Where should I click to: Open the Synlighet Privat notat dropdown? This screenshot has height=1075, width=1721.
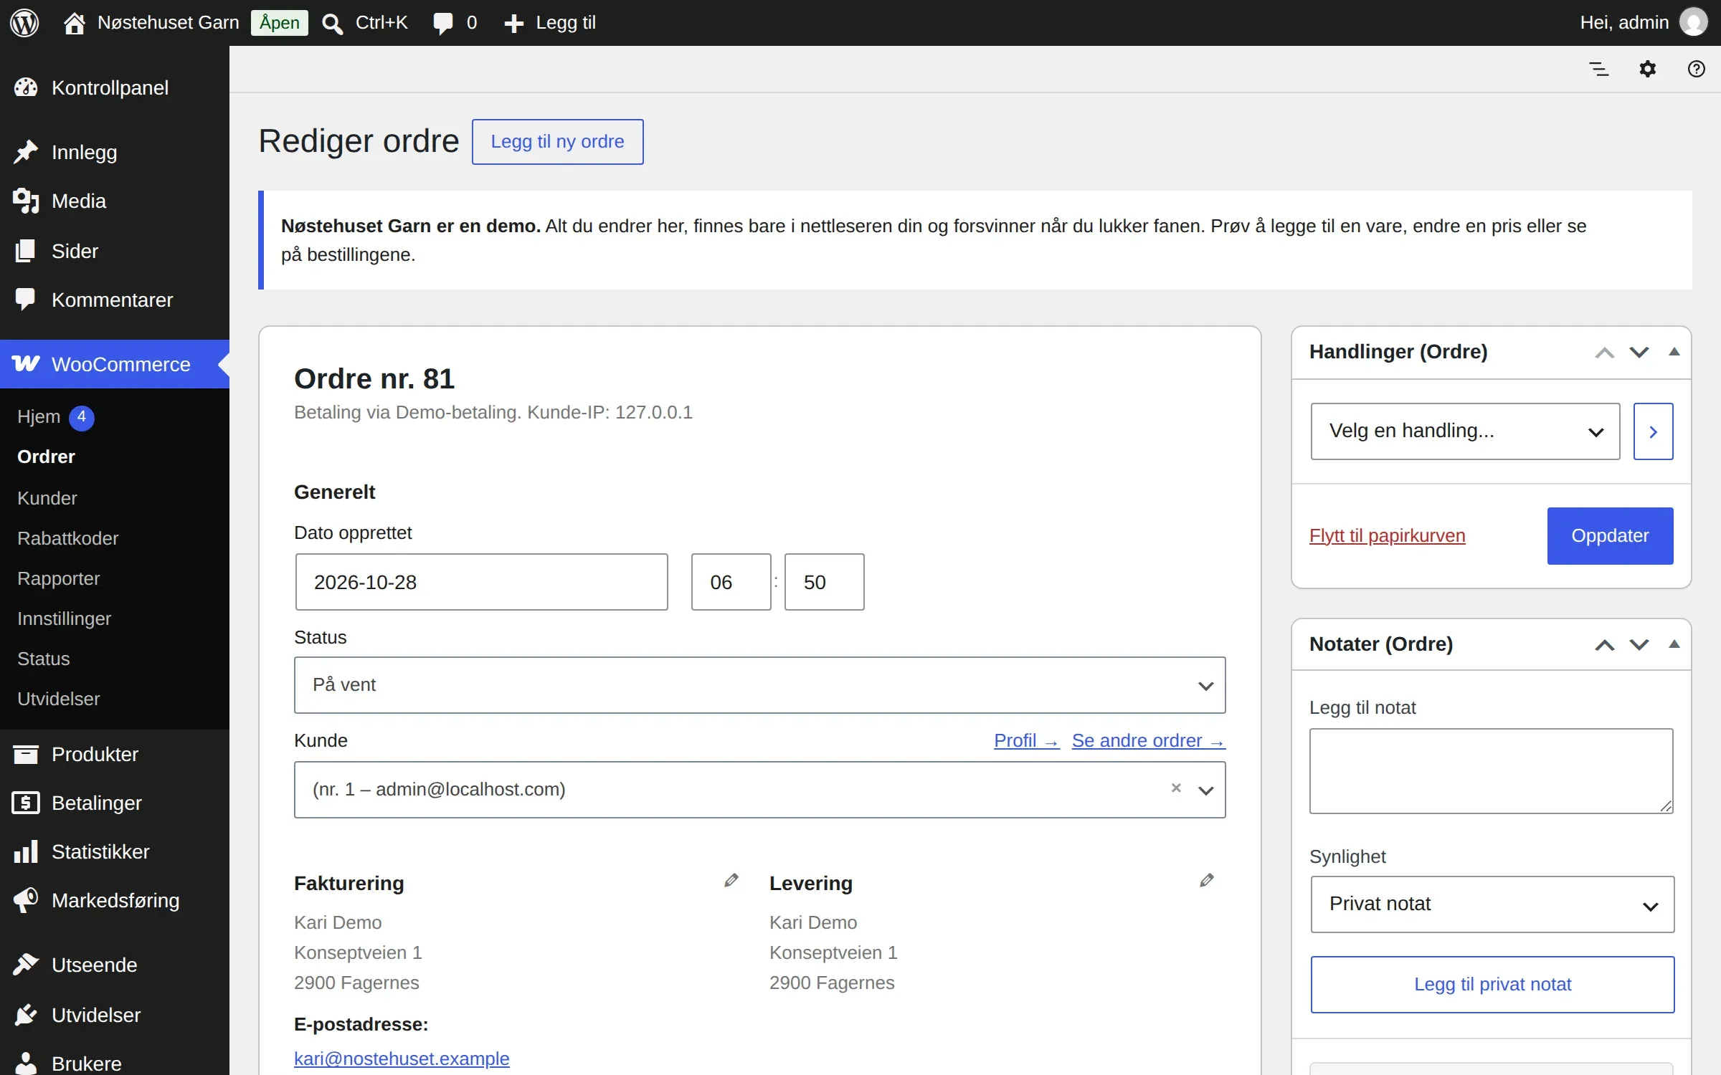(x=1493, y=904)
